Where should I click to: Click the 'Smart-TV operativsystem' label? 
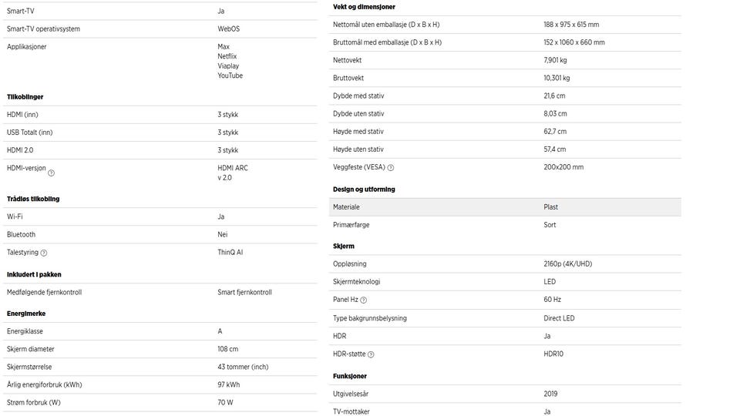(43, 29)
